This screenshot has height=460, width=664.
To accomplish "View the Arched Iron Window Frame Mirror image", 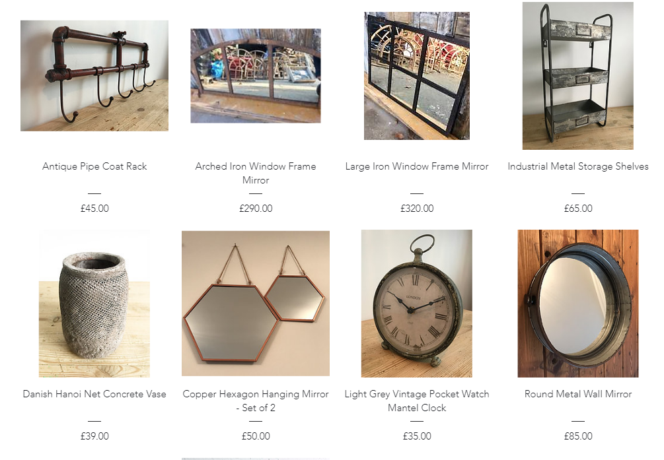I will pos(256,76).
